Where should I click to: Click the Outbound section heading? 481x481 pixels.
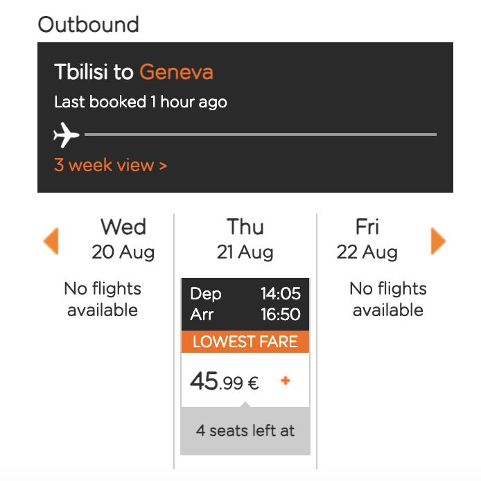click(x=88, y=24)
